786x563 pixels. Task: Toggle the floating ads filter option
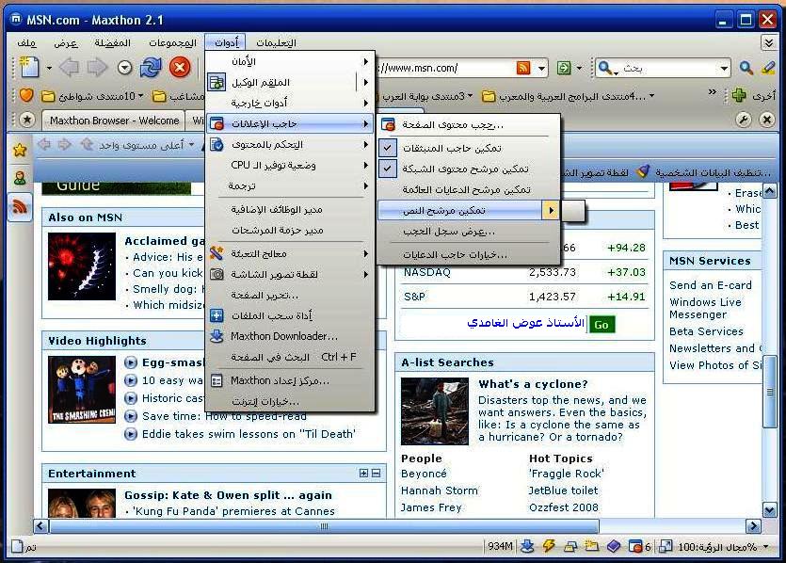[x=469, y=189]
